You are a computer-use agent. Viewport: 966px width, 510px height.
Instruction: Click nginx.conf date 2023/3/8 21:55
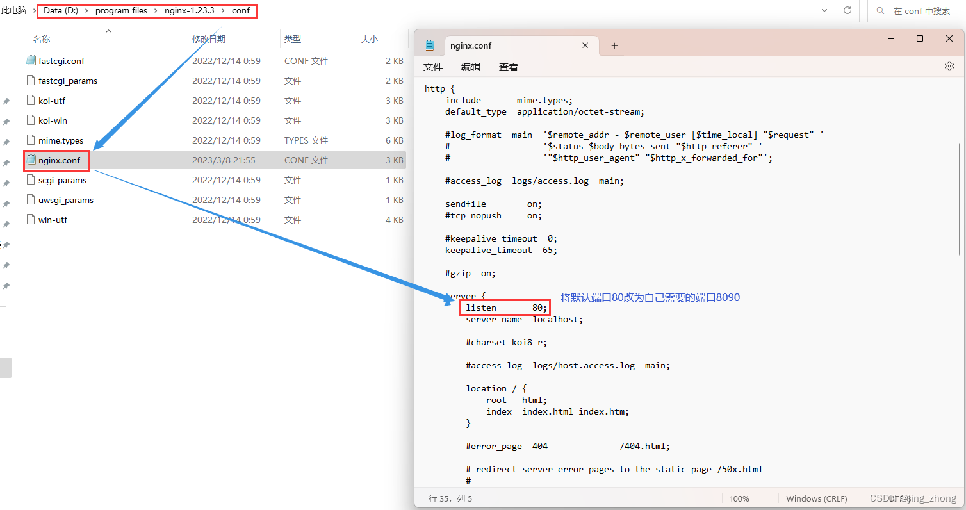pos(224,160)
